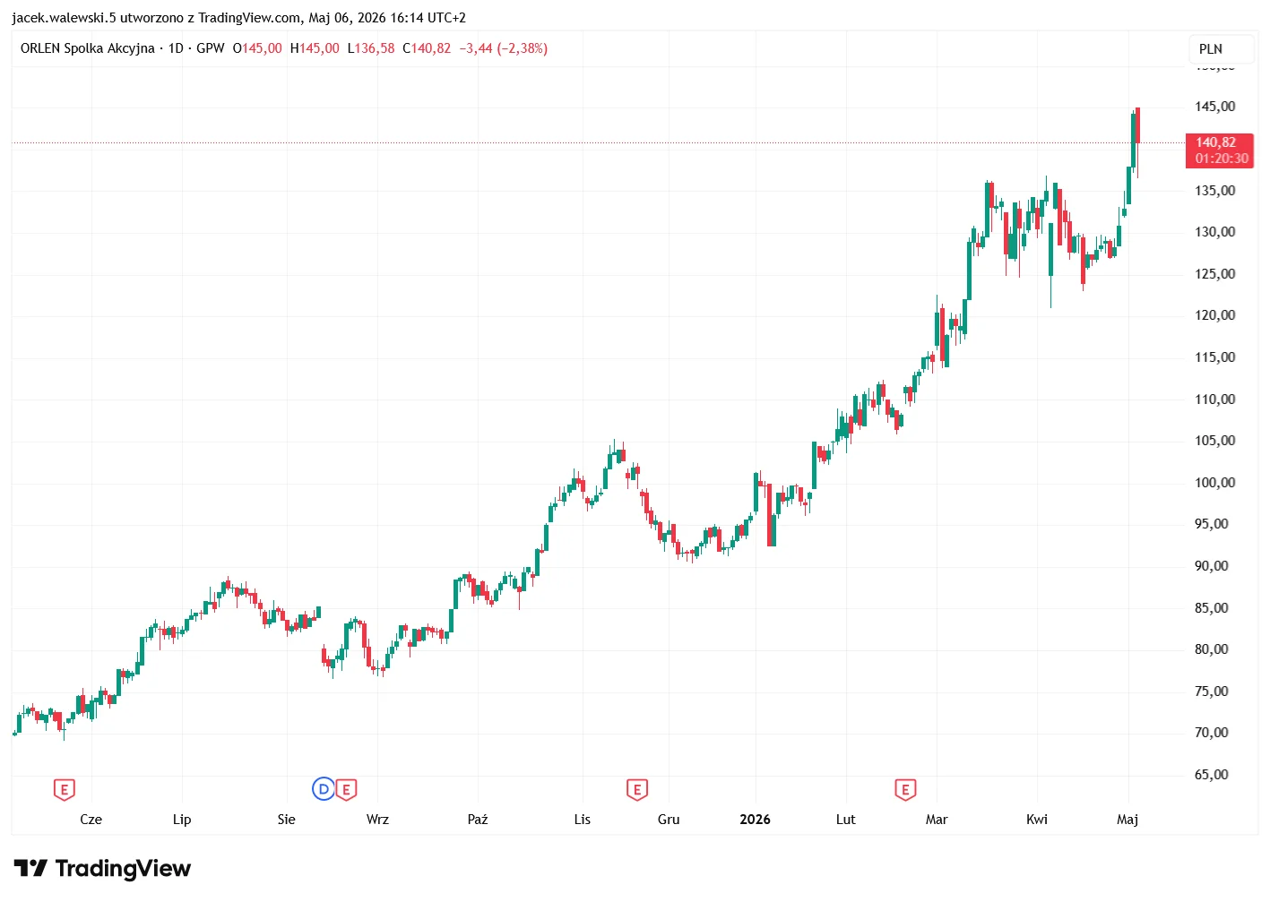
Task: Select the 1D interval label
Action: tap(176, 48)
